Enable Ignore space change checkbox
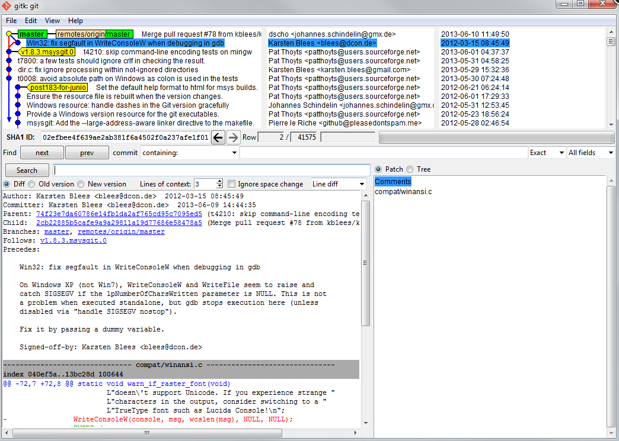The height and width of the screenshot is (441, 619). (232, 184)
